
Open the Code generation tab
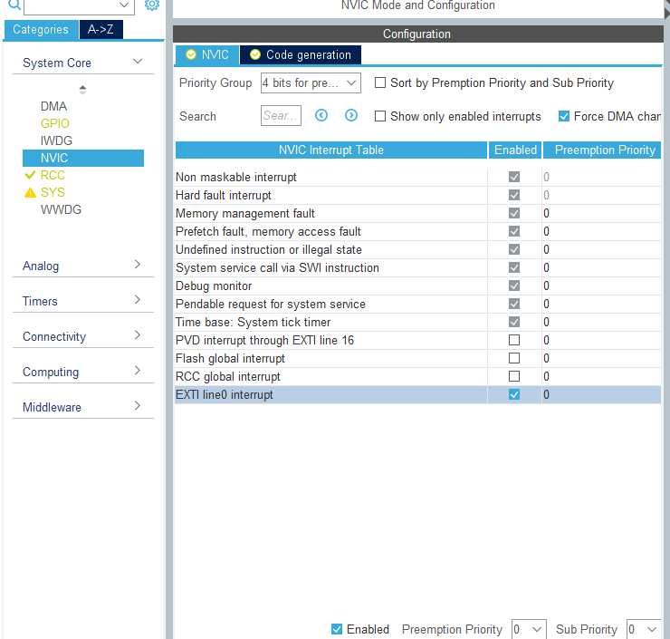tap(301, 54)
